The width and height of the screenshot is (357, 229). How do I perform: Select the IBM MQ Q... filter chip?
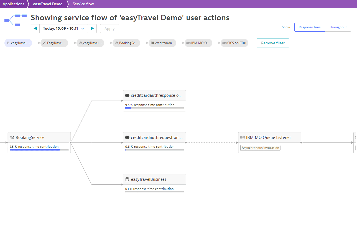(198, 43)
